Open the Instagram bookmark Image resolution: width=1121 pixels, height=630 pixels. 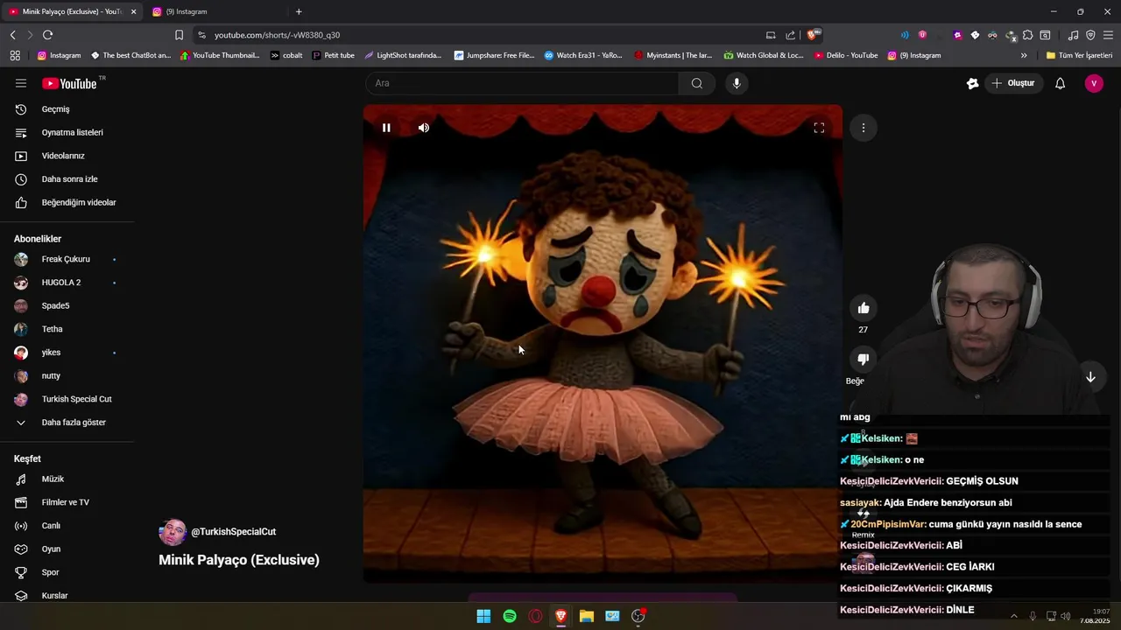pyautogui.click(x=59, y=55)
